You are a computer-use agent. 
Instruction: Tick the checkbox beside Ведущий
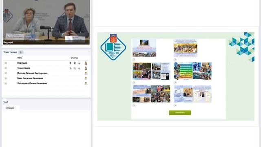point(6,63)
